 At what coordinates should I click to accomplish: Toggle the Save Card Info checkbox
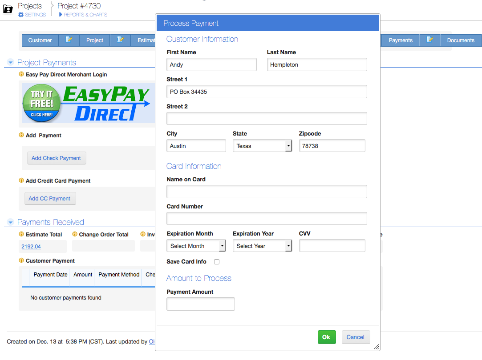(x=217, y=262)
